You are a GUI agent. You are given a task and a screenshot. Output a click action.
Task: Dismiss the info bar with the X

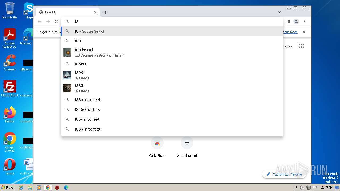(304, 32)
